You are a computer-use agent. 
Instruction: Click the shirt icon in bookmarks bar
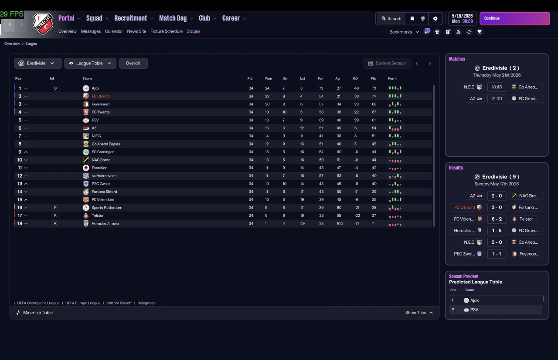[437, 32]
